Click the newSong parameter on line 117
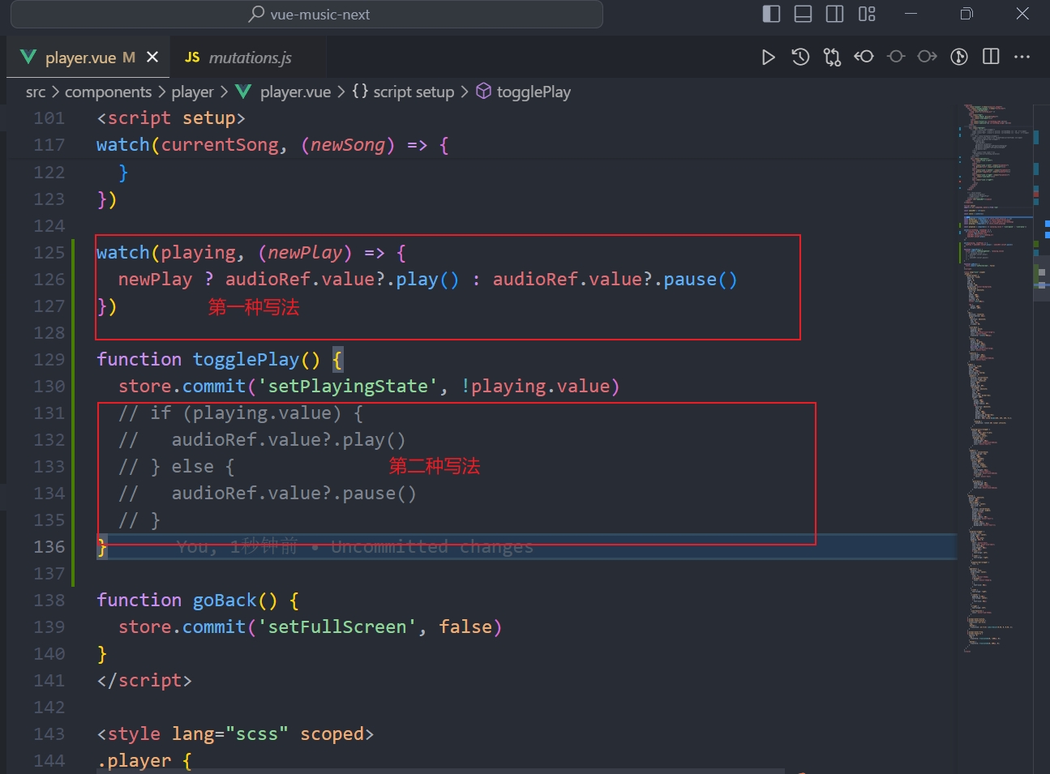This screenshot has width=1050, height=774. [348, 145]
